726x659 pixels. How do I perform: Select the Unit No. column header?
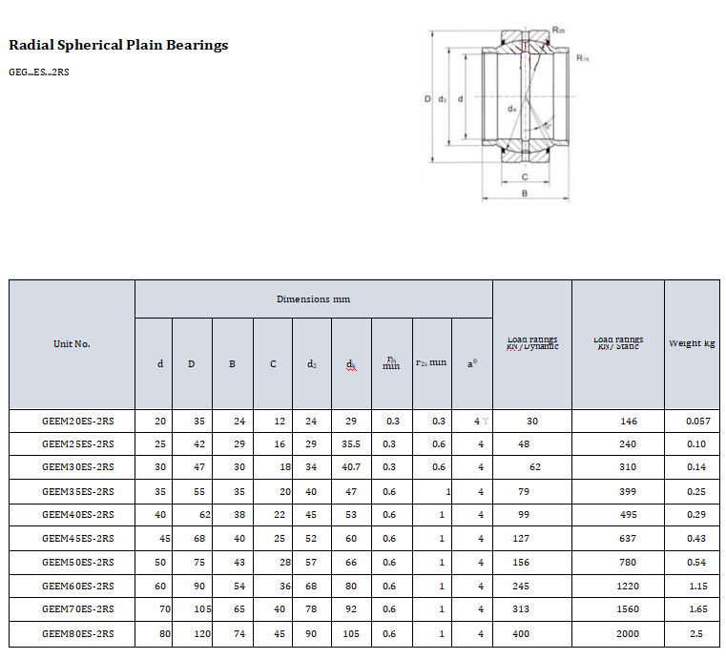[x=72, y=344]
